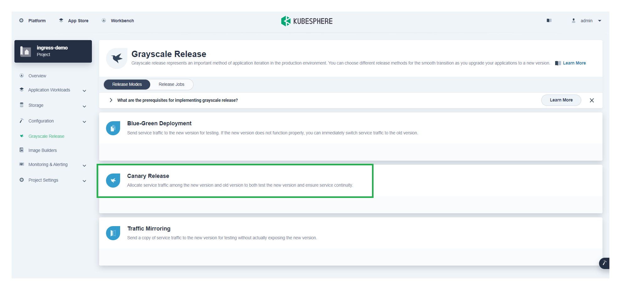The image size is (621, 290).
Task: Open the documentation icon beside admin
Action: [x=549, y=20]
